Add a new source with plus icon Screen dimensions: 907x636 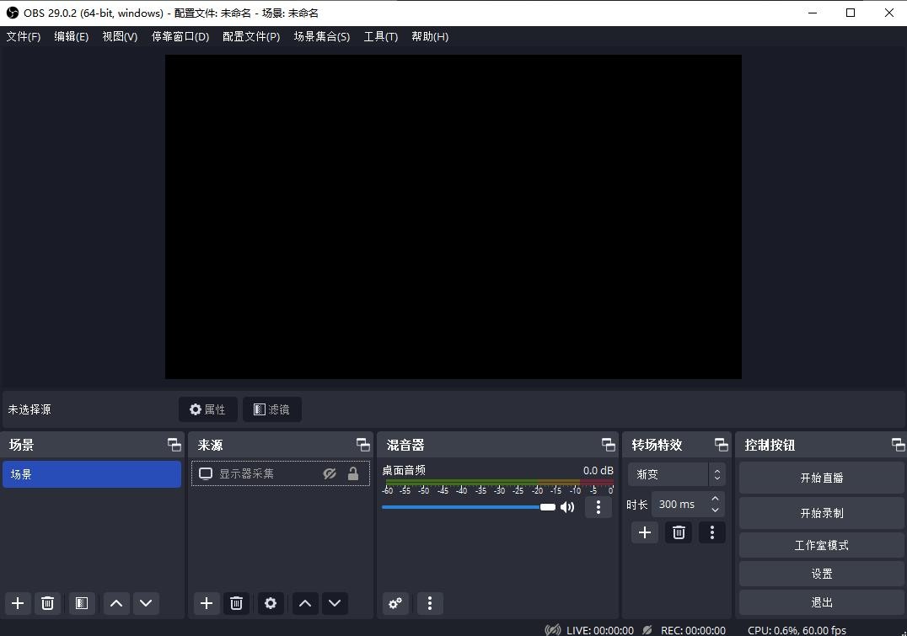coord(207,603)
